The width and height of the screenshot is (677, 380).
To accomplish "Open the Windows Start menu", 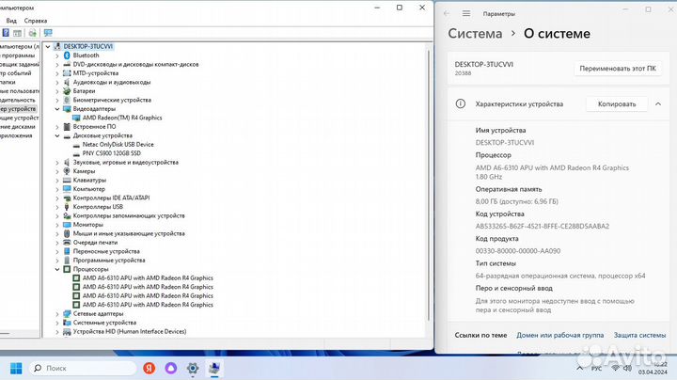I will coord(16,369).
